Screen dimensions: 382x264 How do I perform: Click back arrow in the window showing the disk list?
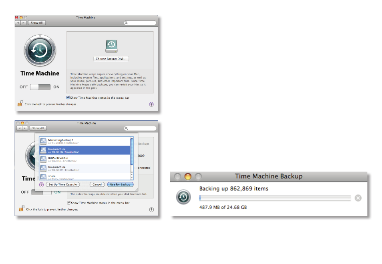(x=20, y=128)
